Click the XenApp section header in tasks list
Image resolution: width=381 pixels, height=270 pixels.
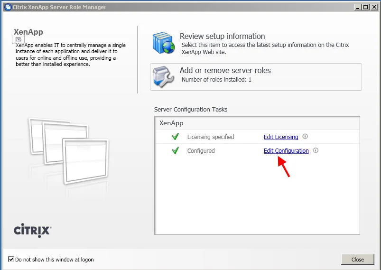click(171, 123)
